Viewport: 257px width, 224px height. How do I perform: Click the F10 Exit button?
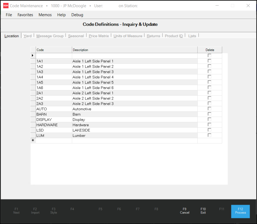click(203, 211)
